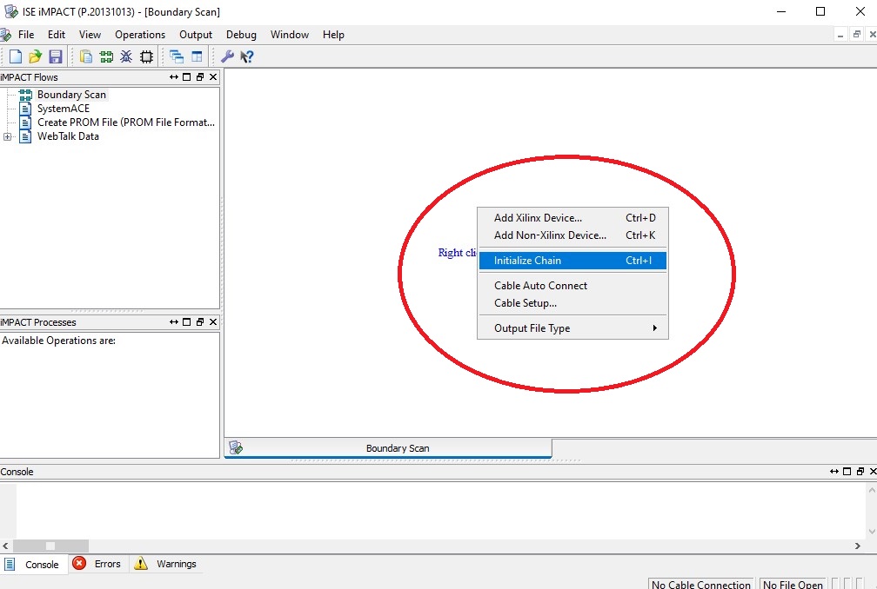Open preferences with the wrench icon
Viewport: 877px width, 589px height.
[227, 56]
